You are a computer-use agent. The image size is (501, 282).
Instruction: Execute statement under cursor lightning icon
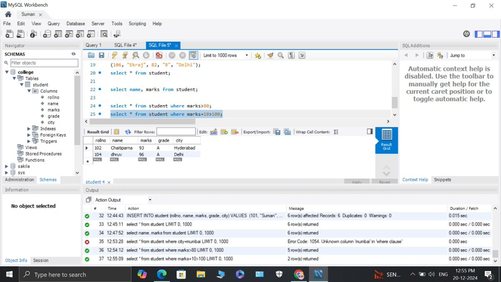[x=125, y=55]
